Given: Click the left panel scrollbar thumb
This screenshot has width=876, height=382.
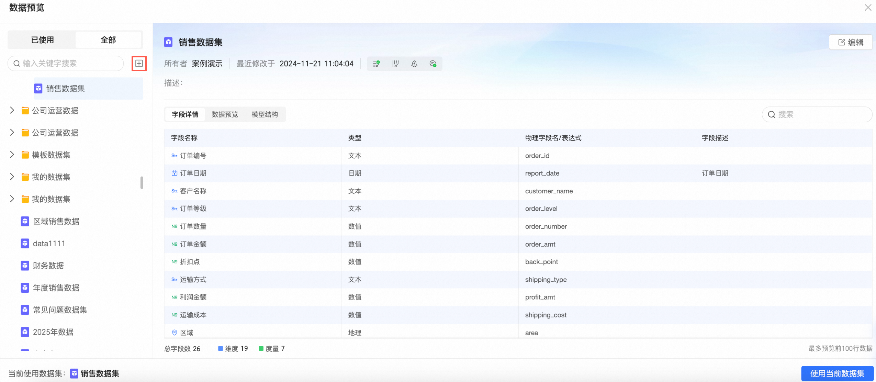Looking at the screenshot, I should point(142,183).
